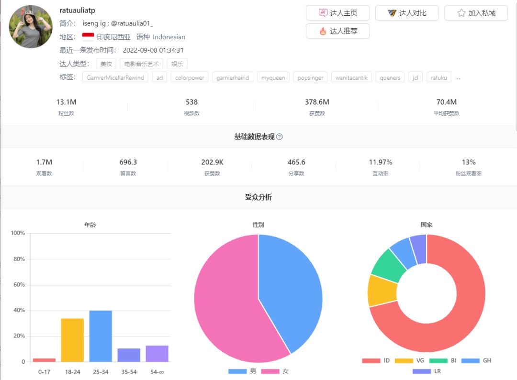Click the wanitacantik tag
This screenshot has width=517, height=380.
point(351,77)
